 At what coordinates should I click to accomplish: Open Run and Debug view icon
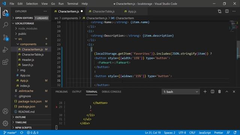pyautogui.click(x=5, y=49)
